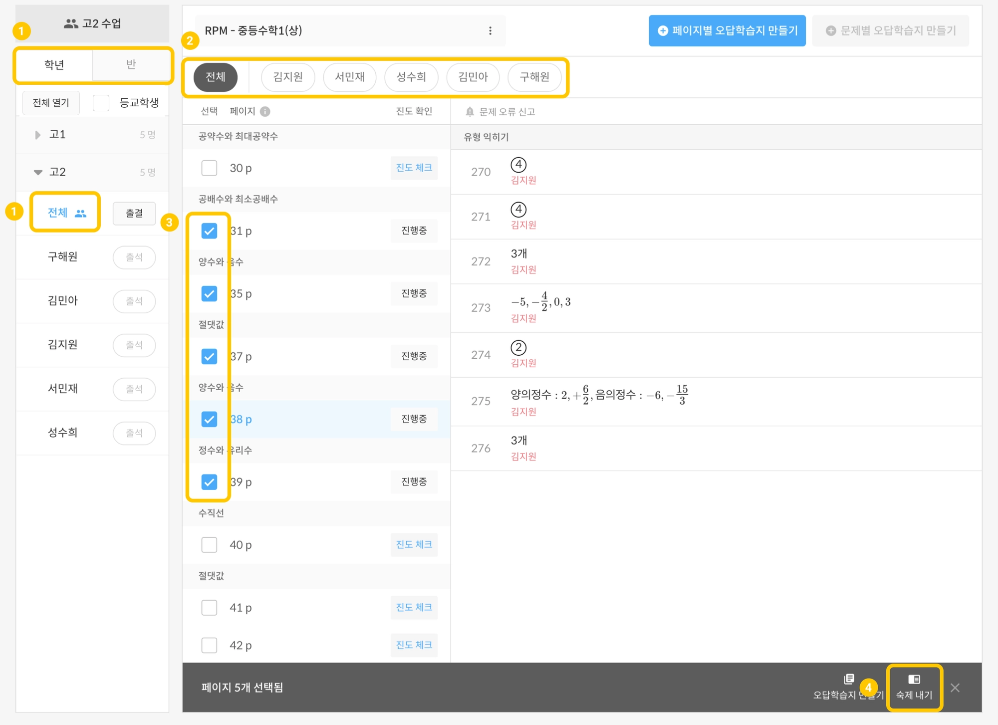Click the info icon next to 페이지
Viewport: 998px width, 725px height.
pyautogui.click(x=265, y=111)
